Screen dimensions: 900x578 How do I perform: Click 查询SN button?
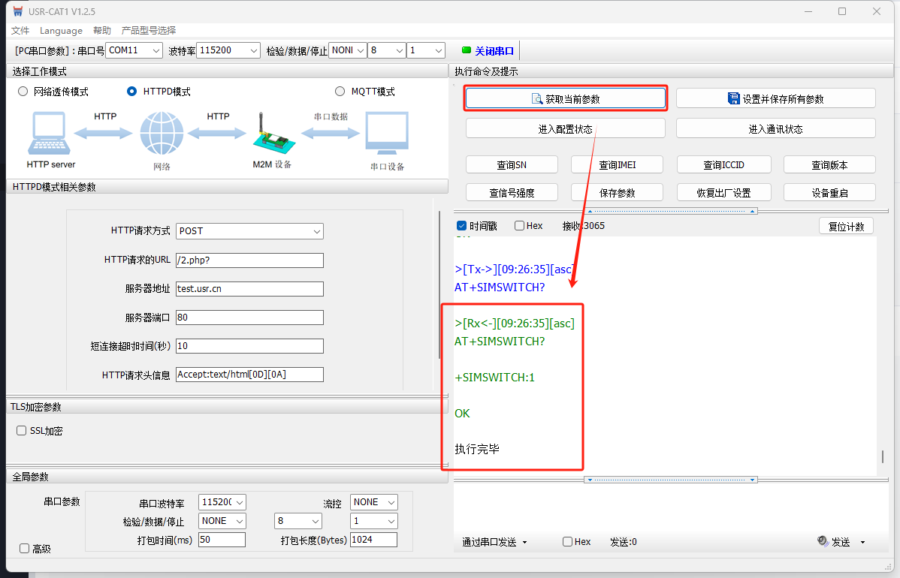coord(512,164)
